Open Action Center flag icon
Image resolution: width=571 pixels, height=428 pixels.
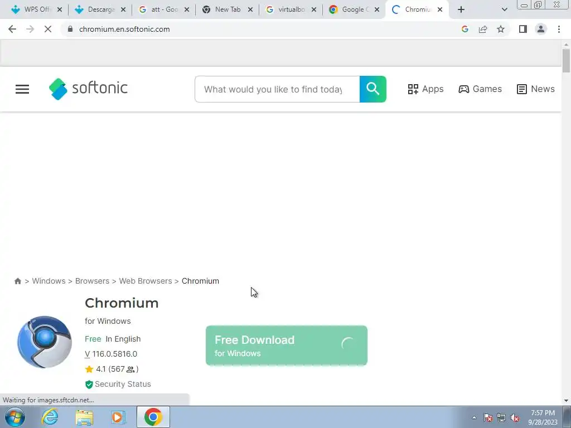point(488,417)
